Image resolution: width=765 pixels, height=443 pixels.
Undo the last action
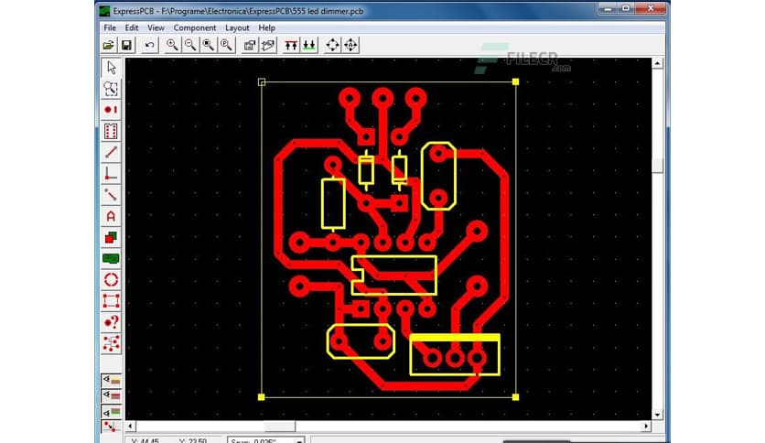(x=149, y=45)
